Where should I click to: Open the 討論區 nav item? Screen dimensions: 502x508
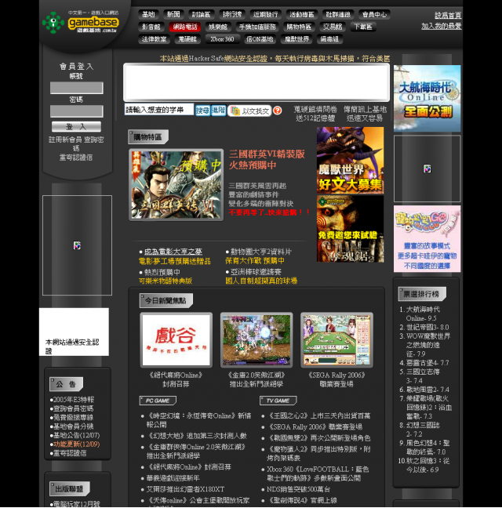pyautogui.click(x=201, y=14)
